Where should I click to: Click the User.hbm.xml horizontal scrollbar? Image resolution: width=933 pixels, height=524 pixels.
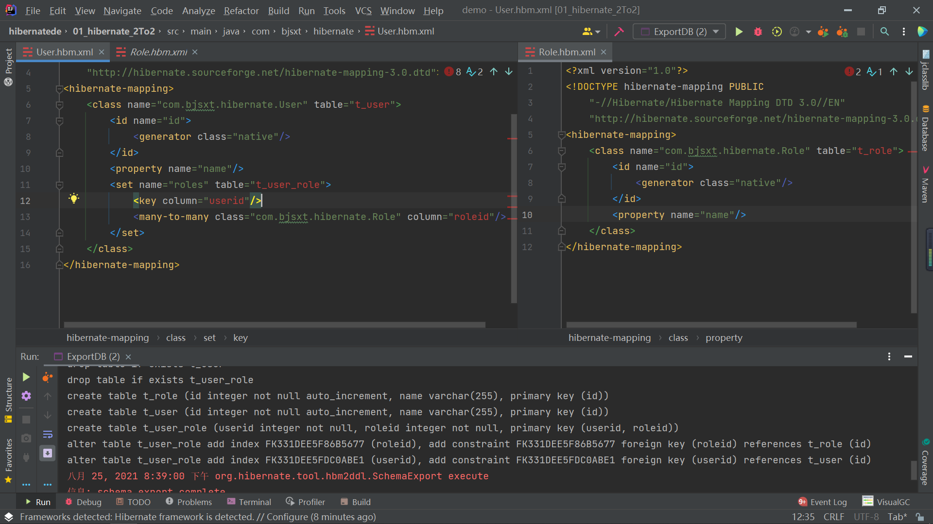[x=275, y=324]
